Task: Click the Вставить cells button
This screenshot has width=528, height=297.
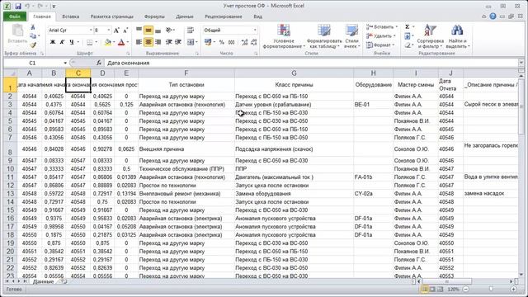Action: click(382, 26)
